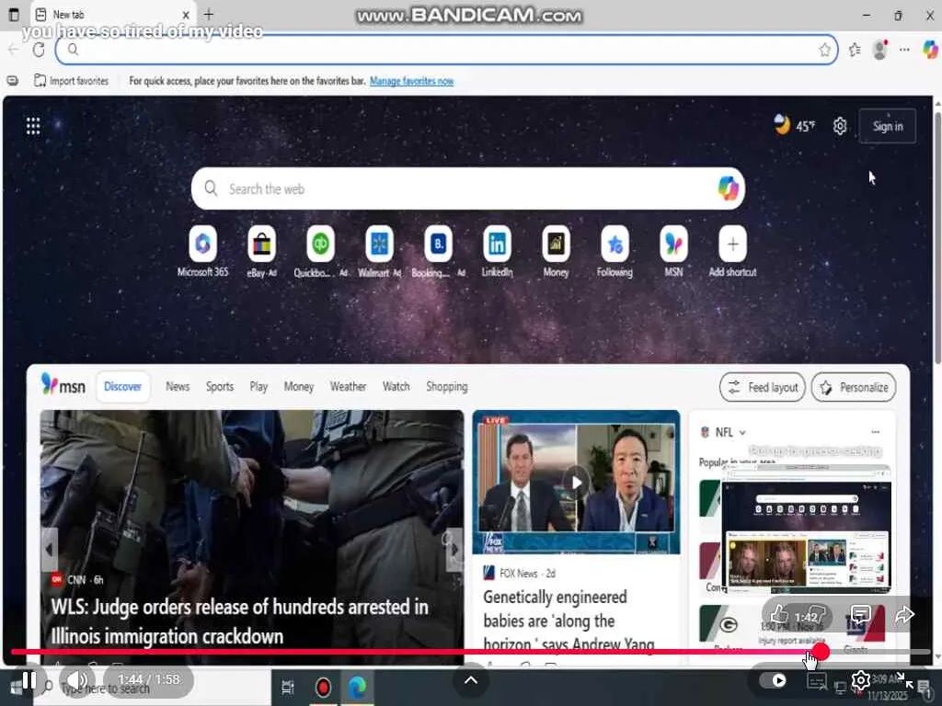Add page to favorites star icon
The width and height of the screenshot is (942, 706).
[x=825, y=50]
